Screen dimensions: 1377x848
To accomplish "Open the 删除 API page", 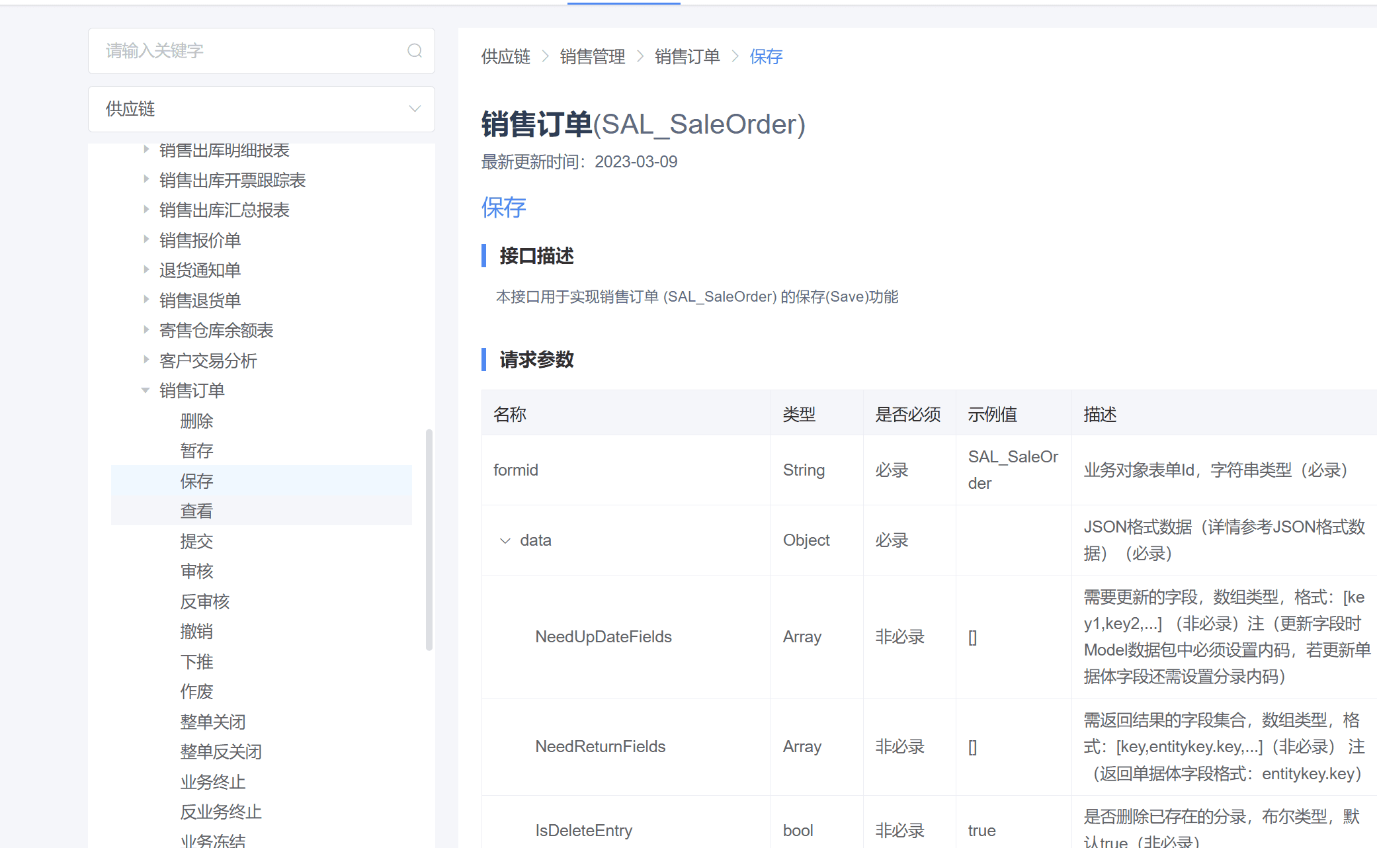I will [196, 421].
